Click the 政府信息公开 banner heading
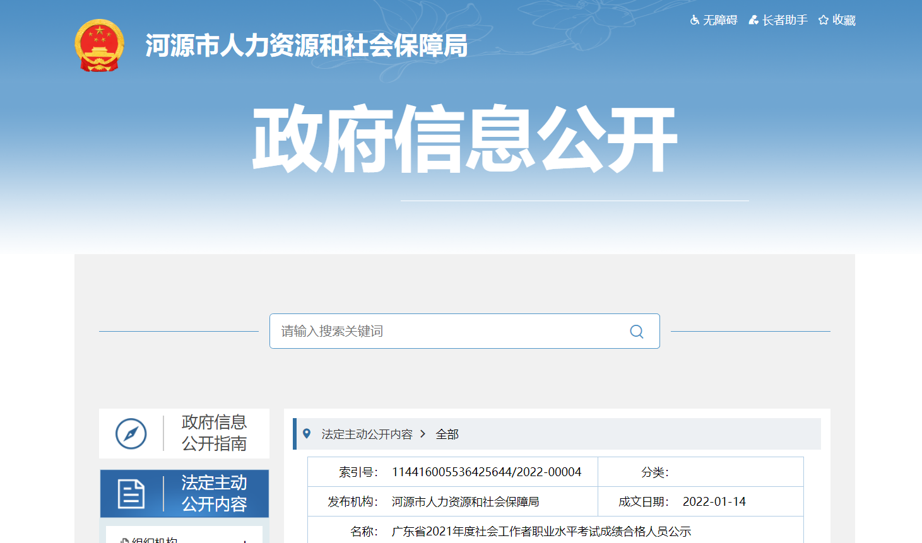This screenshot has width=922, height=543. (464, 140)
